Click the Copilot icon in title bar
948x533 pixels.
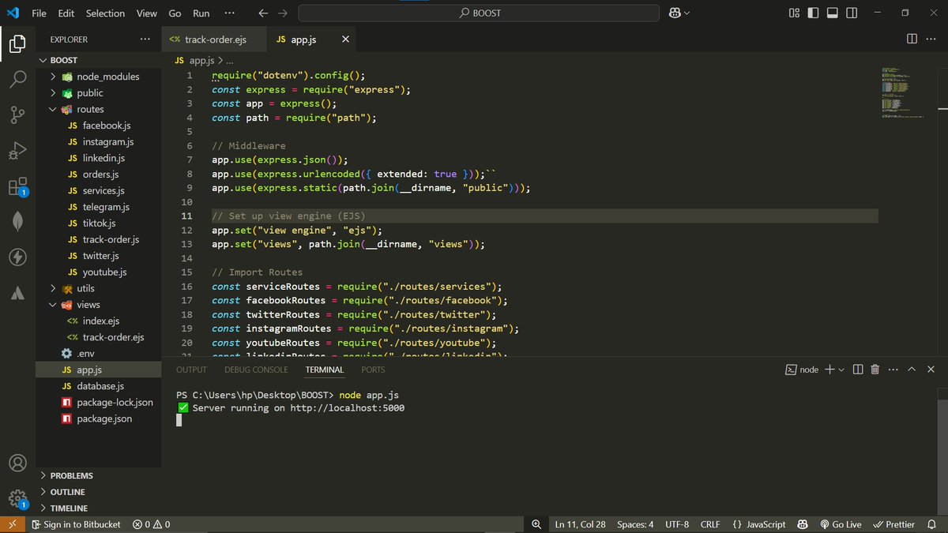(675, 13)
